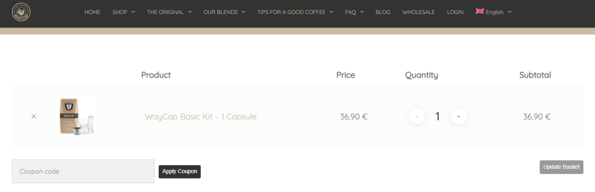The width and height of the screenshot is (595, 192).
Task: Open WayCap Basic Kit – 1 Capsule link
Action: tap(201, 117)
